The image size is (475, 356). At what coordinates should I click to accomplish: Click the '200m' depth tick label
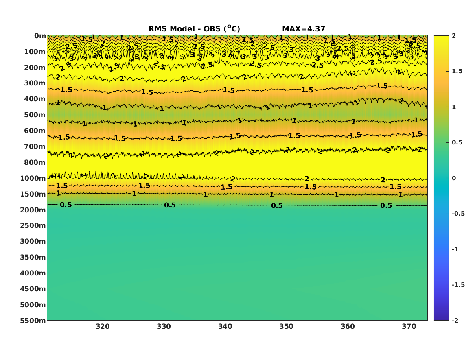(35, 68)
